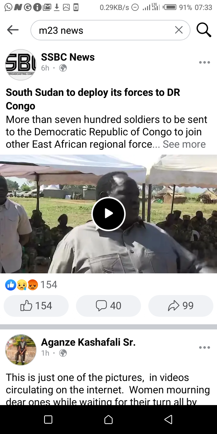Share the SSBC News post
This screenshot has height=434, width=217.
(181, 306)
